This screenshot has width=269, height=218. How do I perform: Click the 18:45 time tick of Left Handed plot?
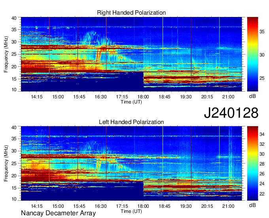tap(165, 206)
